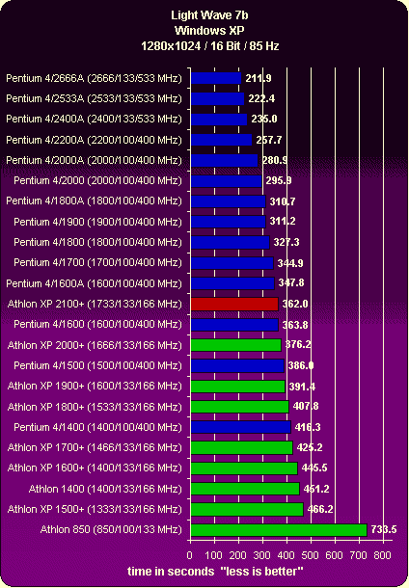Click the 500 tick label on the axis
This screenshot has height=588, width=409.
click(311, 555)
